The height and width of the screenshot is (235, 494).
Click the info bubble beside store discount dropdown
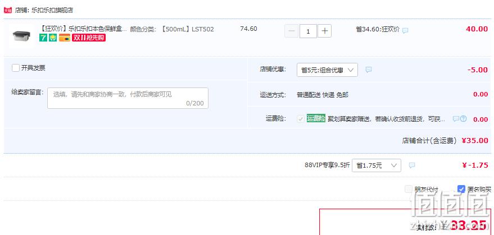pyautogui.click(x=369, y=70)
